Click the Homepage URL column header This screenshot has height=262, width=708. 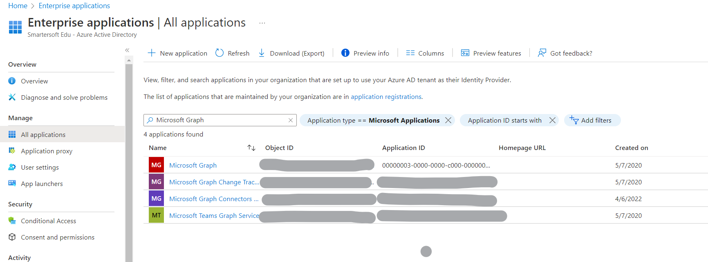click(x=522, y=148)
